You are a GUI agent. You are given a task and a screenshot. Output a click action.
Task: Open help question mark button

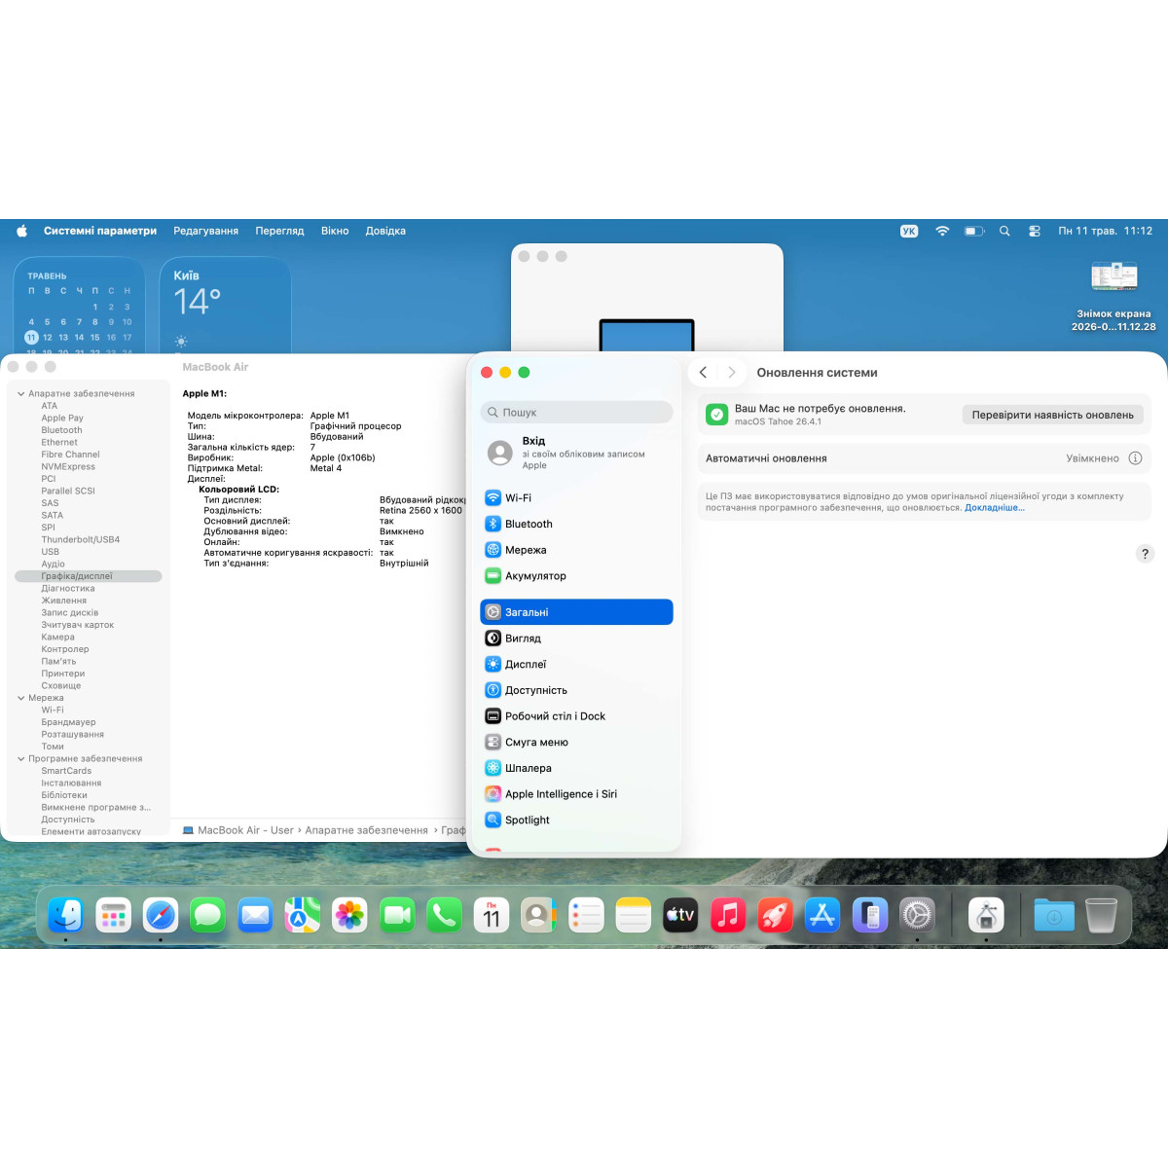pyautogui.click(x=1145, y=554)
